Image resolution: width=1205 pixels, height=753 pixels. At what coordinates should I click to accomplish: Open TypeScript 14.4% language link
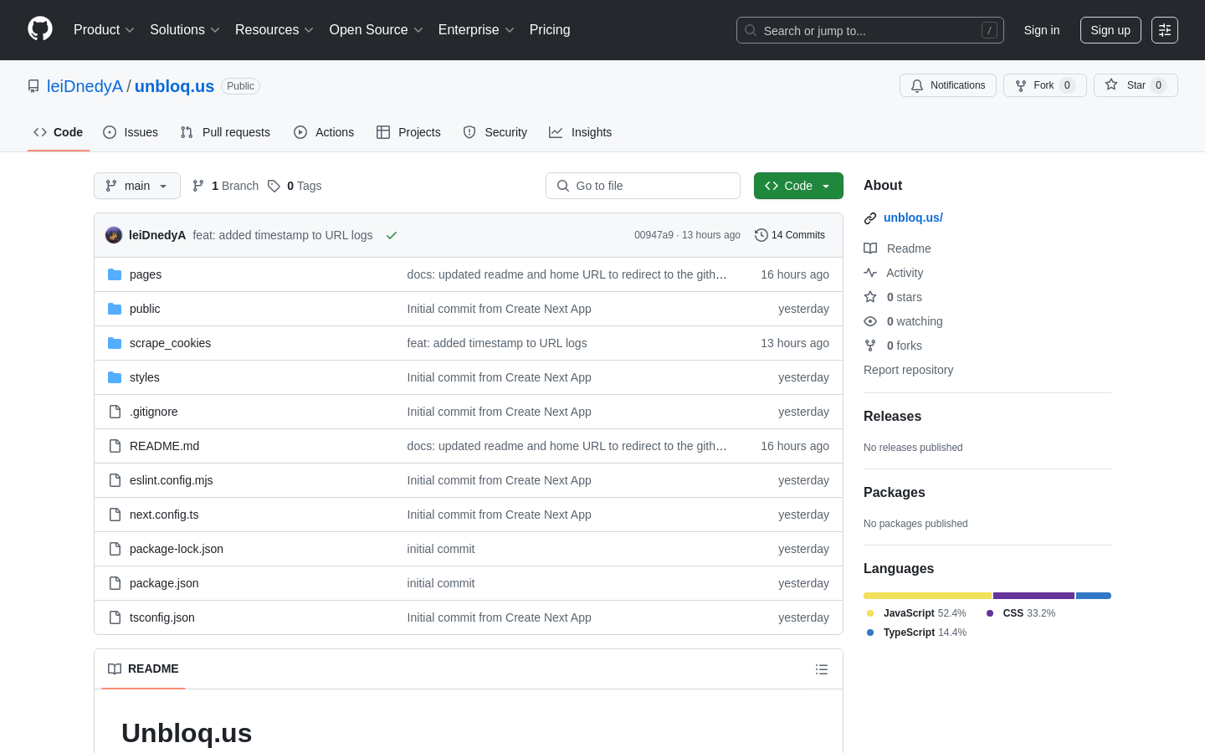click(917, 633)
